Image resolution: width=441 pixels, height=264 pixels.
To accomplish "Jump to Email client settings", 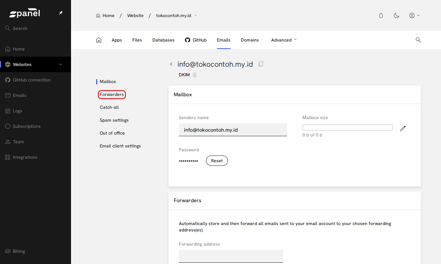I will tap(120, 146).
